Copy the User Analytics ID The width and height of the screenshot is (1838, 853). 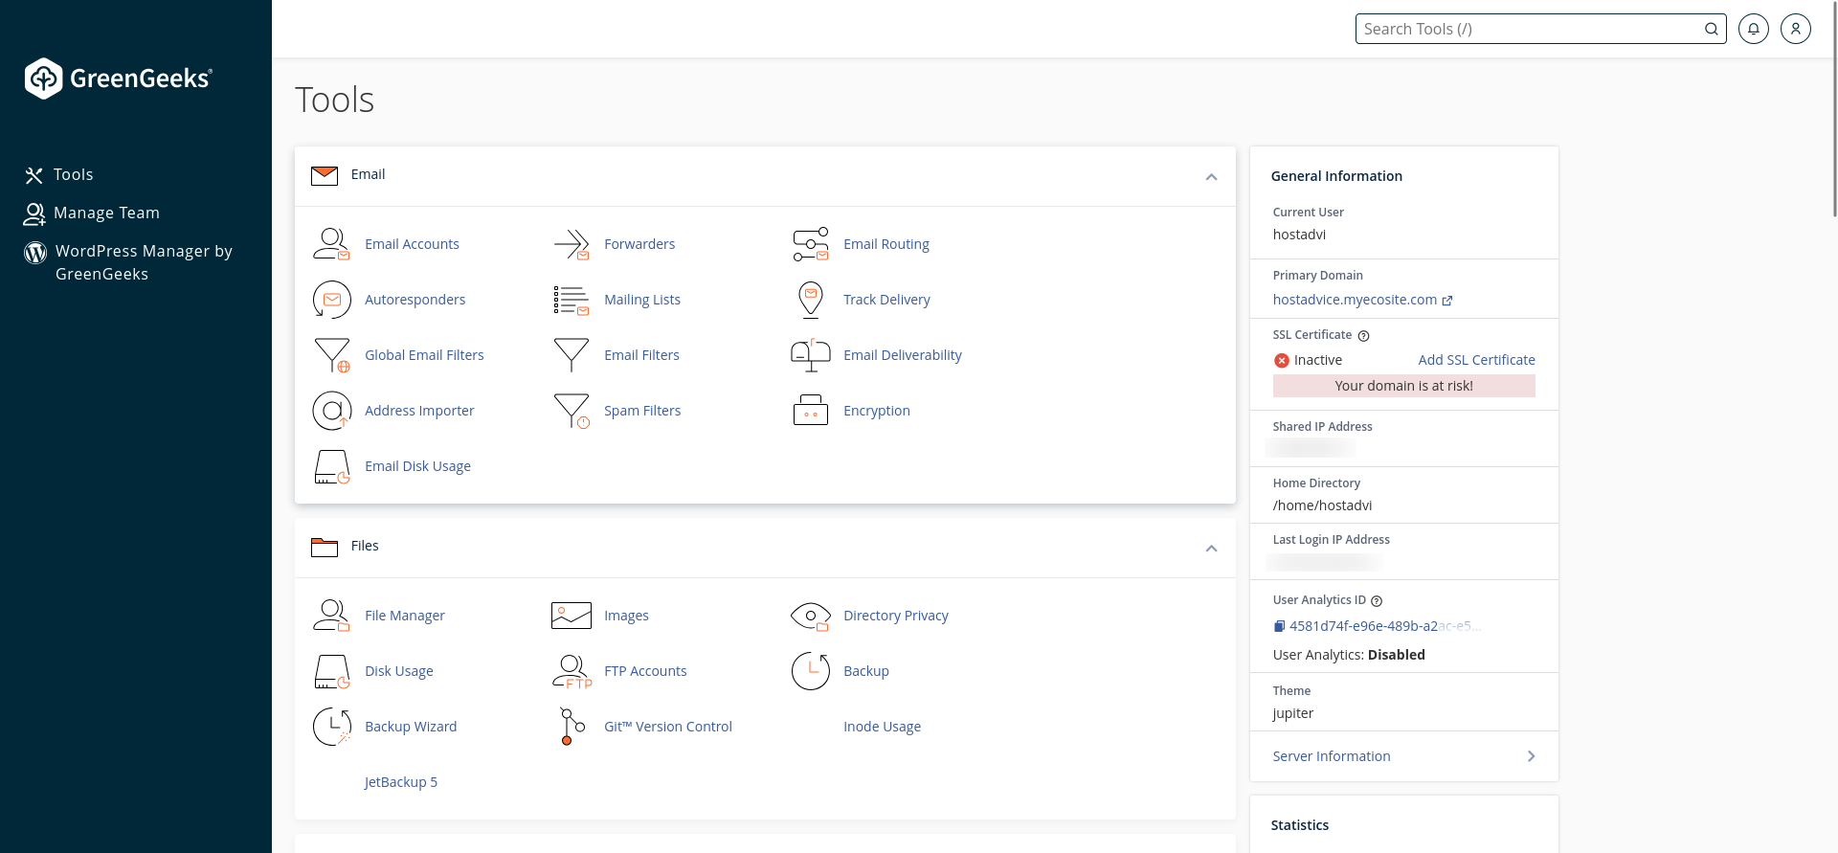pyautogui.click(x=1279, y=626)
